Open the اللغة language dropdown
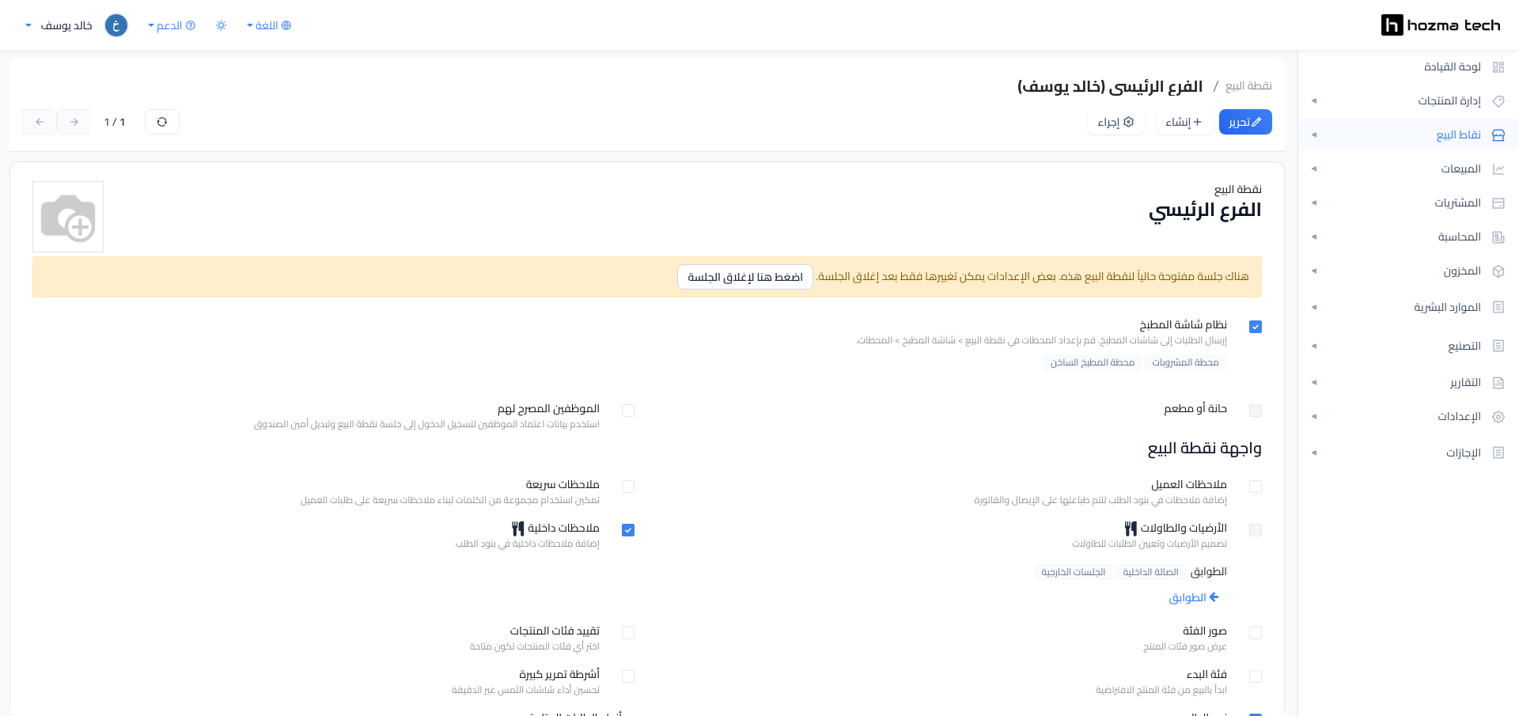The height and width of the screenshot is (716, 1519). [x=269, y=25]
